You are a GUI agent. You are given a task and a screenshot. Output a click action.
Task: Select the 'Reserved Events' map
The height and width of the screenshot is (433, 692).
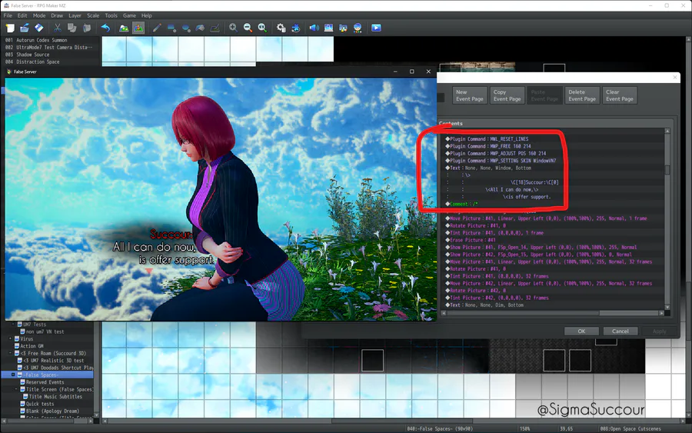pyautogui.click(x=45, y=382)
